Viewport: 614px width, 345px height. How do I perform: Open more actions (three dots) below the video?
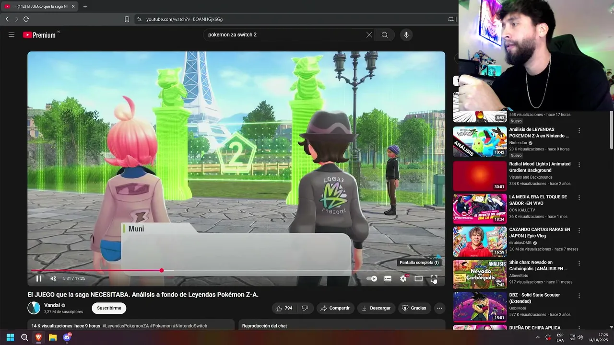(x=440, y=308)
